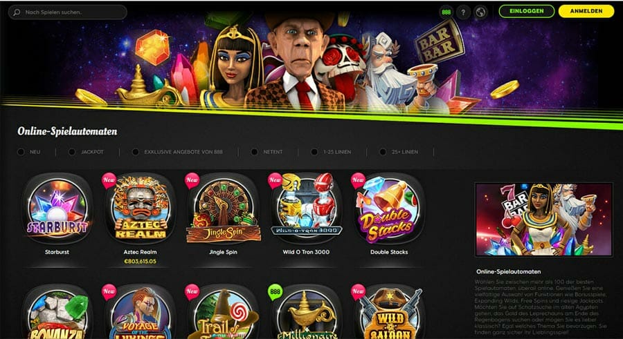
Task: Click the help question mark icon
Action: tap(463, 12)
